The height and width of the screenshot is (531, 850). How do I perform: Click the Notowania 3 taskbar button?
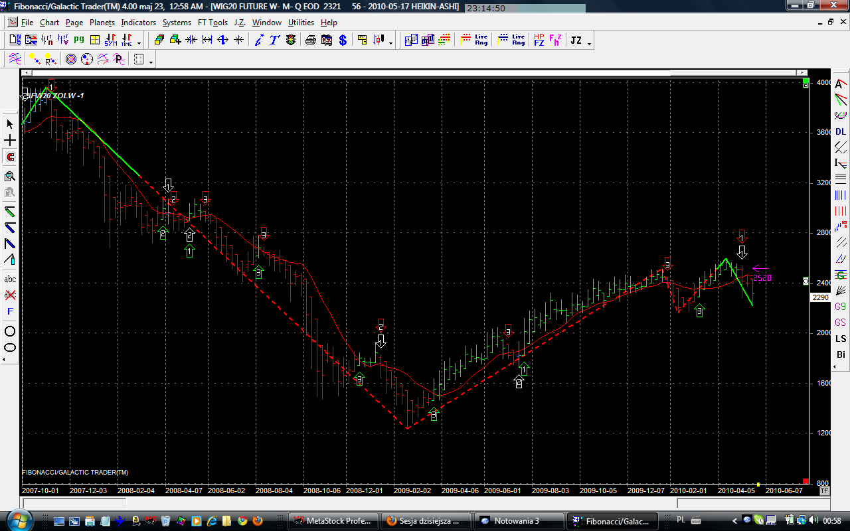tap(519, 520)
